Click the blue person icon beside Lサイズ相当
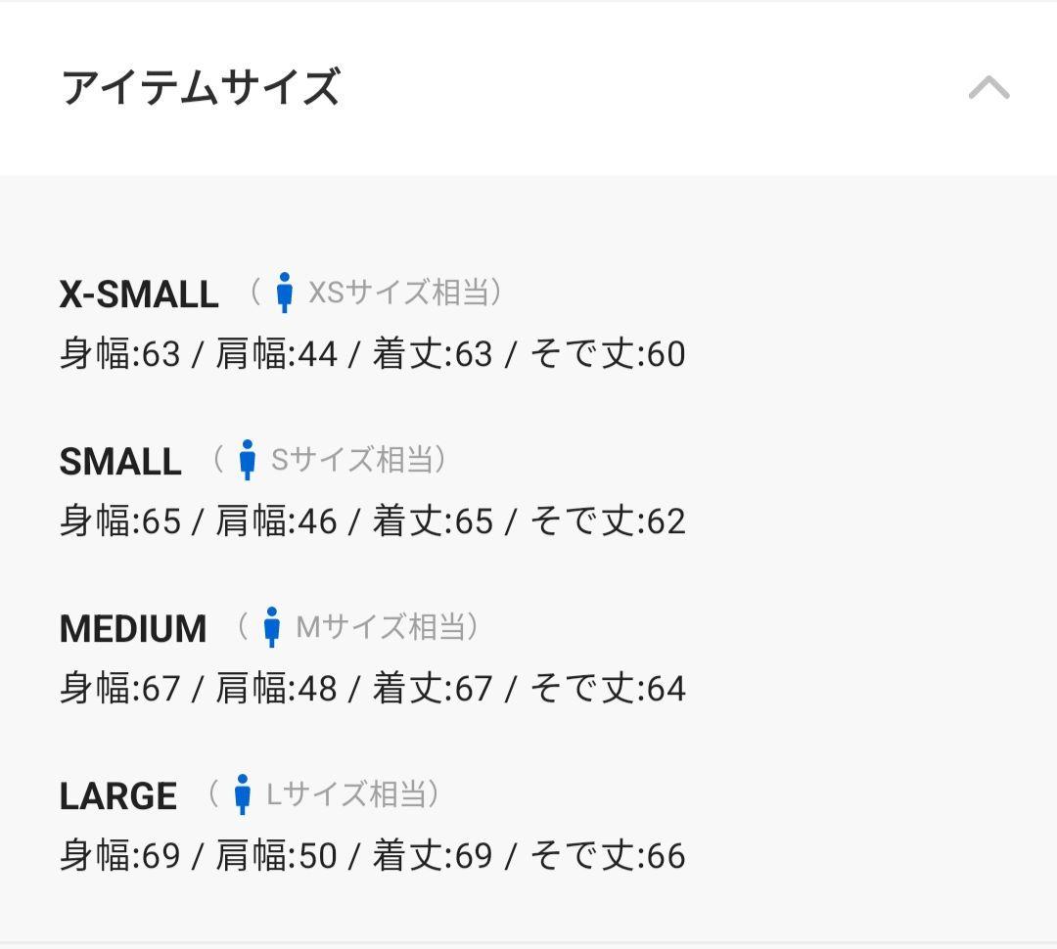The width and height of the screenshot is (1057, 949). (x=242, y=794)
